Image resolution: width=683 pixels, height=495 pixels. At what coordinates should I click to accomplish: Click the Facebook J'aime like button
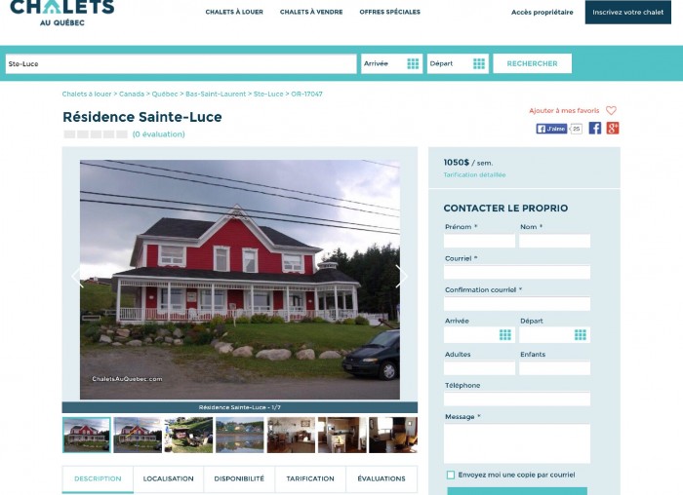551,129
